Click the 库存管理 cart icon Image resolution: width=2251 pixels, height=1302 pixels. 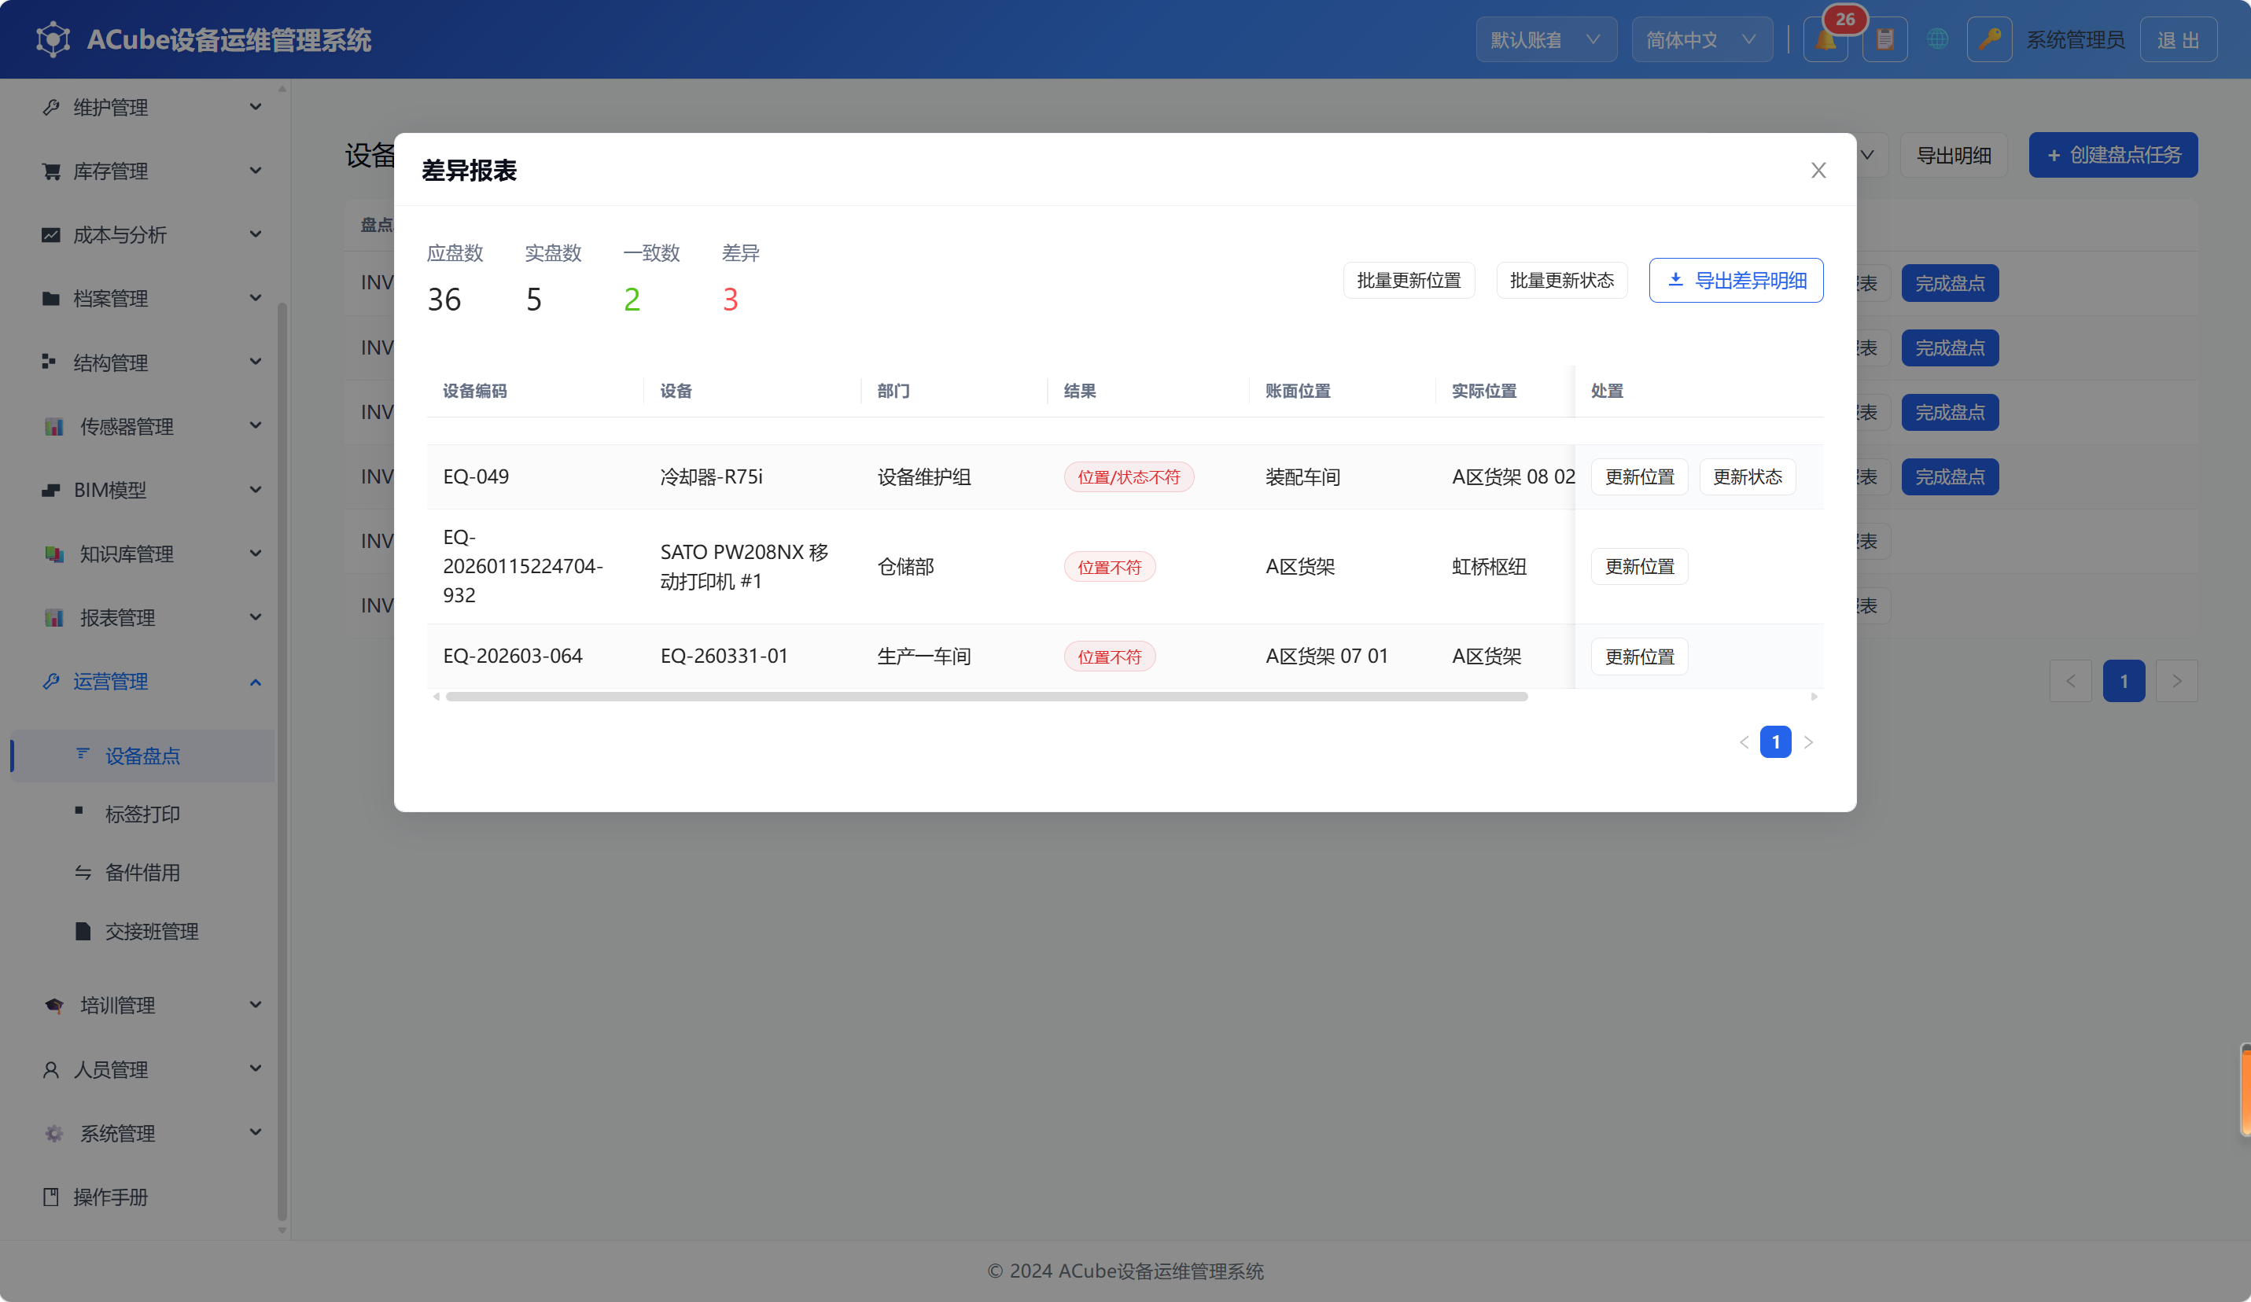pyautogui.click(x=51, y=171)
